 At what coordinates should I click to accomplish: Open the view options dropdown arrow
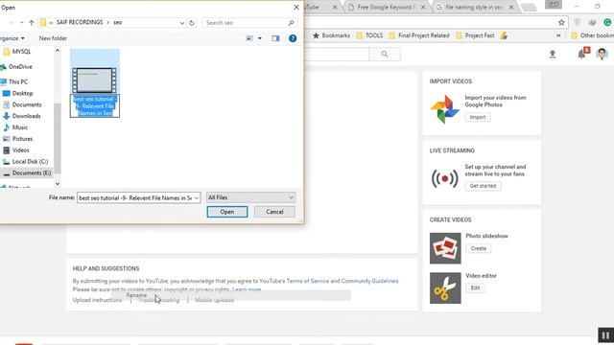coord(260,38)
